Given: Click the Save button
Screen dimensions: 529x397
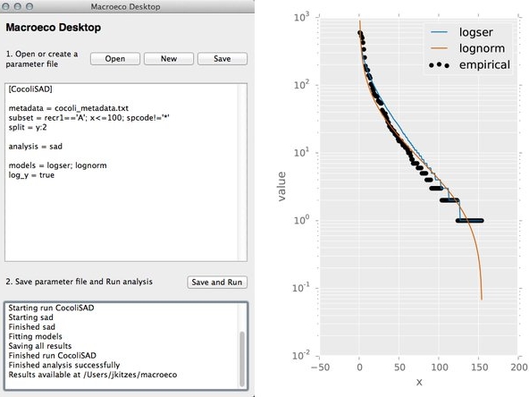Looking at the screenshot, I should (x=223, y=59).
